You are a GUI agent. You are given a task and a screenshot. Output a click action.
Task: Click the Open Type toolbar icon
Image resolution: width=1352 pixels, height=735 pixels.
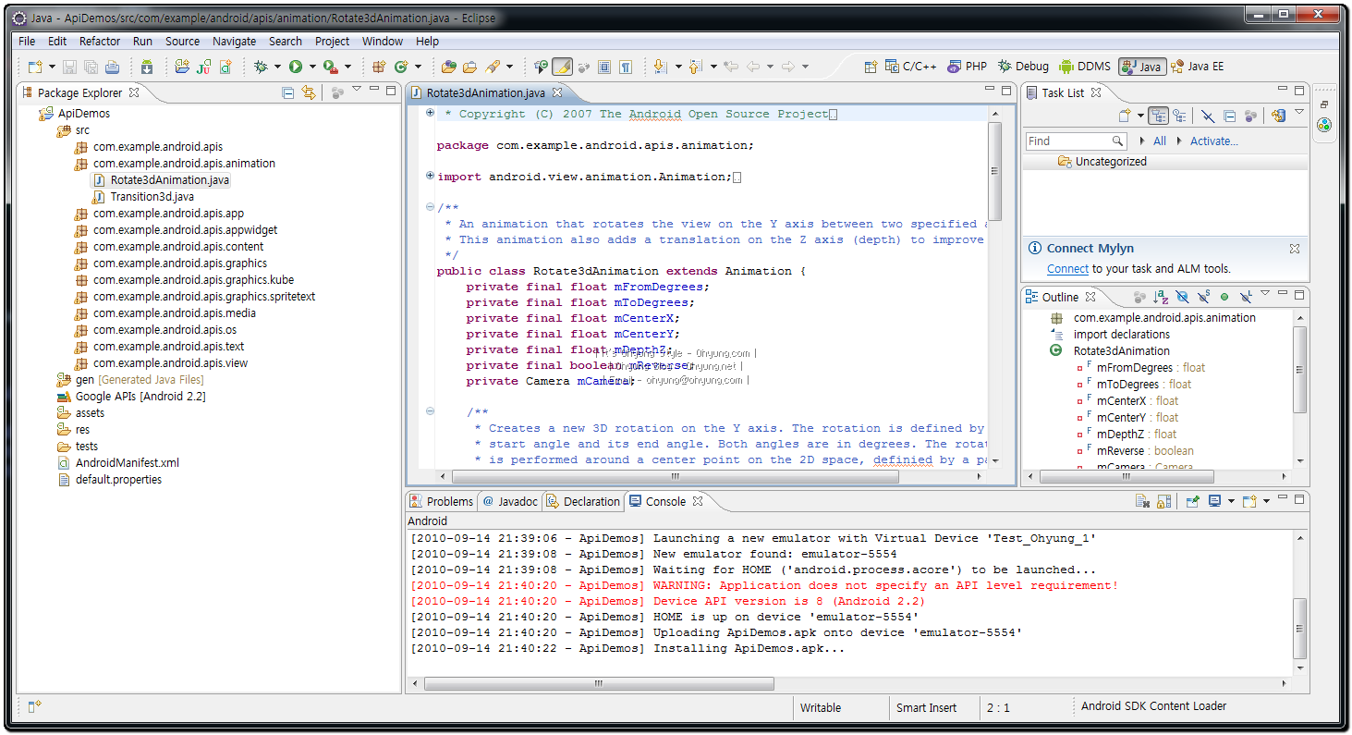449,67
